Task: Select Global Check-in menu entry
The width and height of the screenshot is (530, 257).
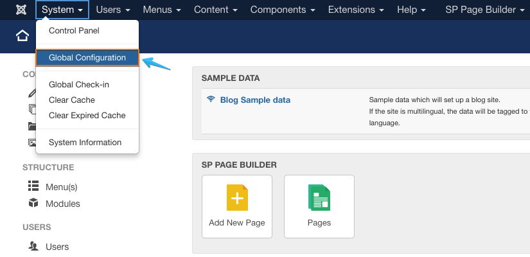Action: pos(79,85)
